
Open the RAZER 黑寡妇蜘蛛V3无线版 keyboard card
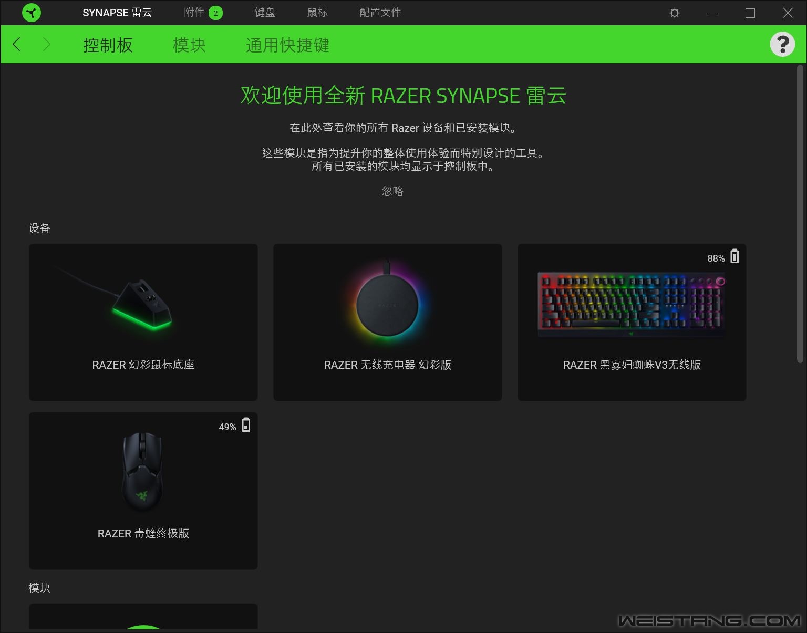coord(632,322)
